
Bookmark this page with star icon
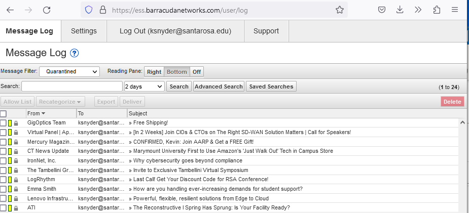340,10
